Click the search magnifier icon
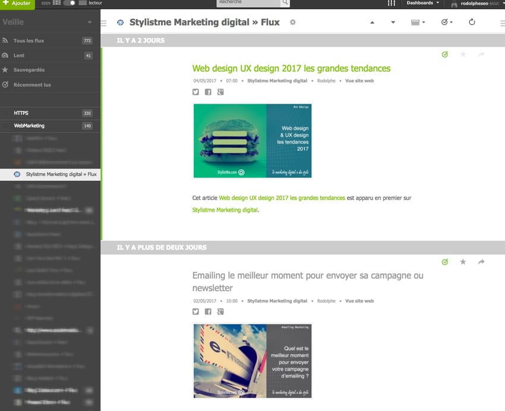 coord(285,3)
